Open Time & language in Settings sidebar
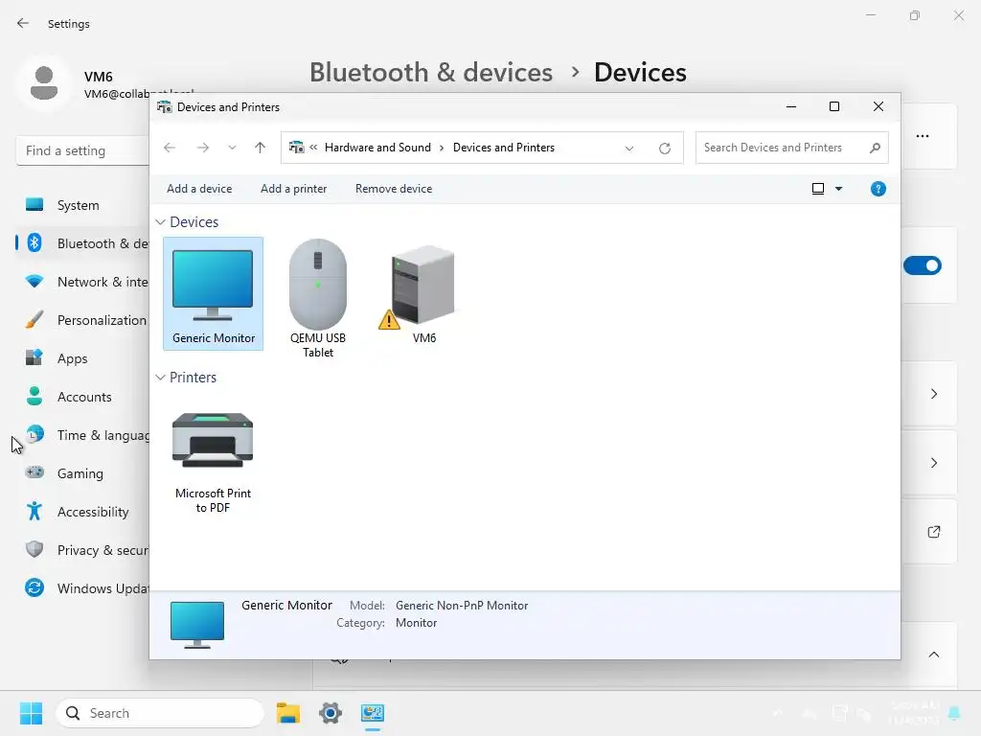The image size is (981, 736). (x=81, y=435)
